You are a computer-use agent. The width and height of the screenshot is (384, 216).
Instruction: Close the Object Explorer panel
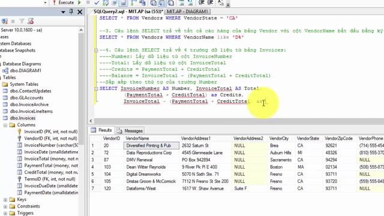click(80, 12)
